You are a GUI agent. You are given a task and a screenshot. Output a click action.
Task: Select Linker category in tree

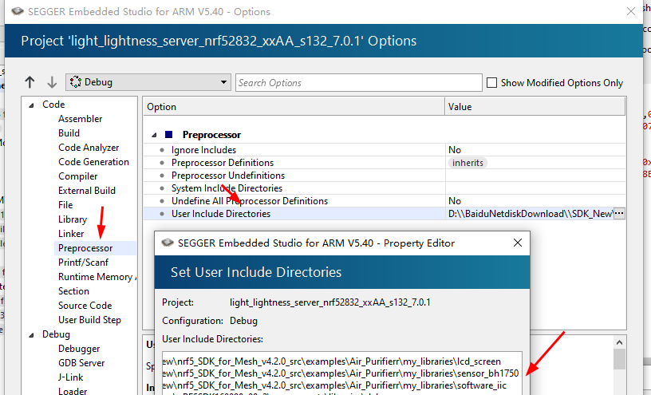pos(71,234)
